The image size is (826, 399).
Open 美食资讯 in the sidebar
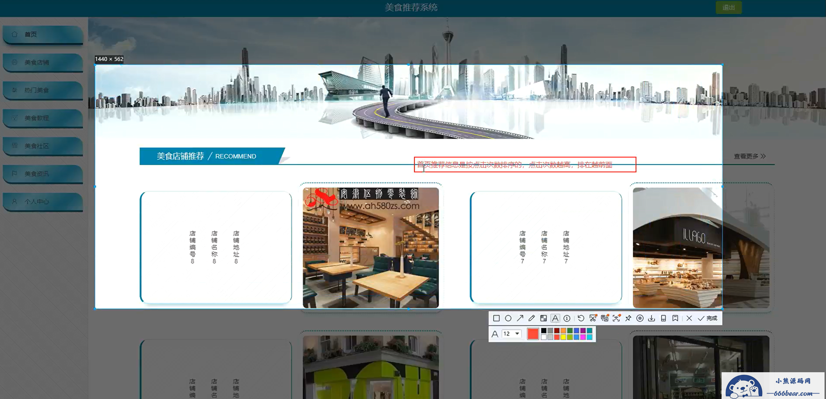tap(43, 174)
